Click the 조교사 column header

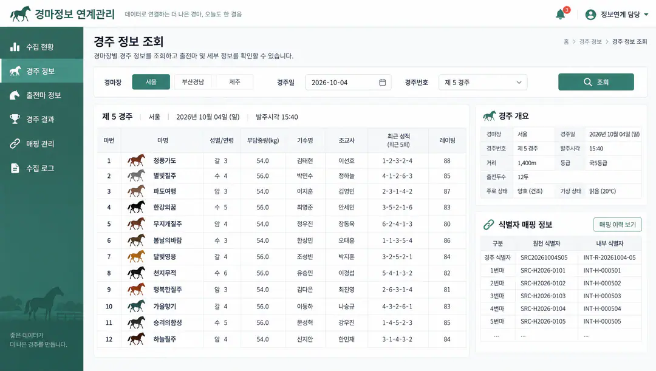click(346, 140)
